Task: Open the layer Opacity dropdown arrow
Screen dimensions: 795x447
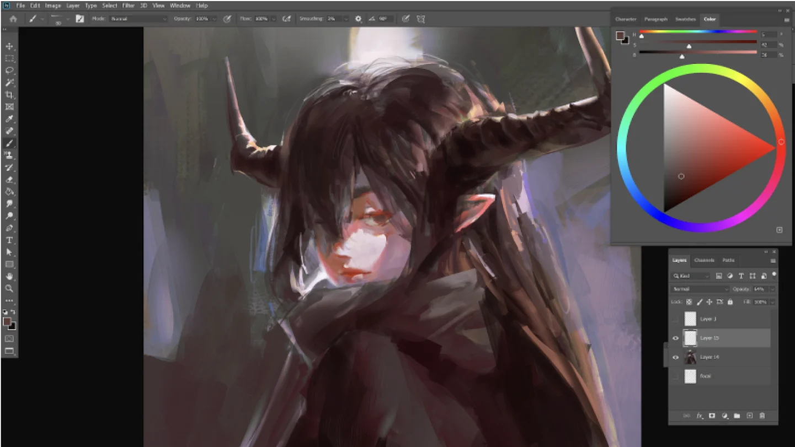Action: pos(772,289)
